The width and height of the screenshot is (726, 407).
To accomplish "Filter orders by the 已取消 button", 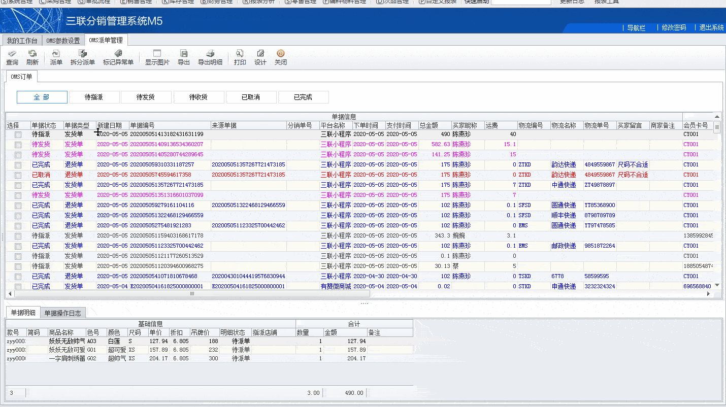I will [251, 97].
